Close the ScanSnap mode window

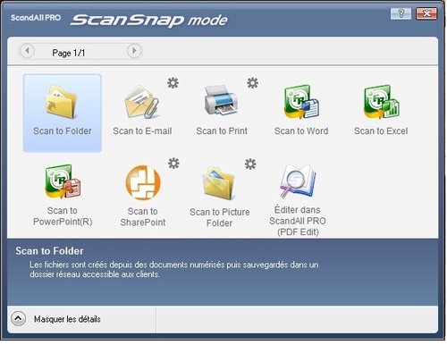426,13
